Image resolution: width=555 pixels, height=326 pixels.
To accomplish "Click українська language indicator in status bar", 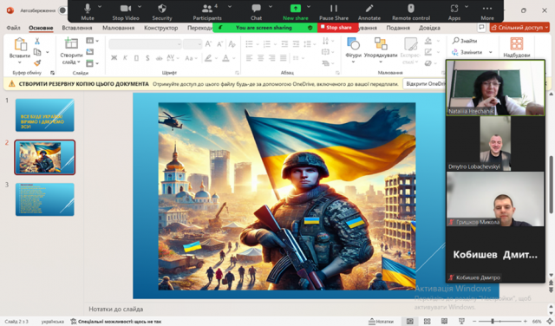I will coord(52,322).
